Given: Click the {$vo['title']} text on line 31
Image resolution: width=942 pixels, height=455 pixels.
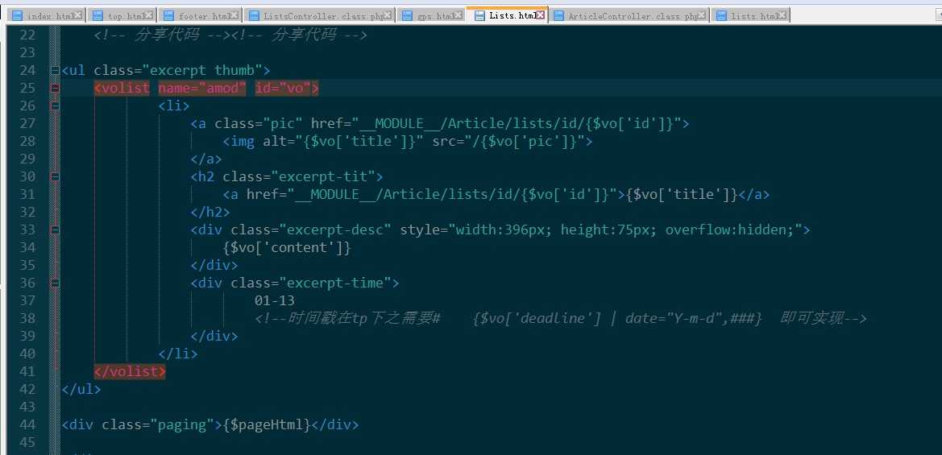Looking at the screenshot, I should (x=682, y=195).
